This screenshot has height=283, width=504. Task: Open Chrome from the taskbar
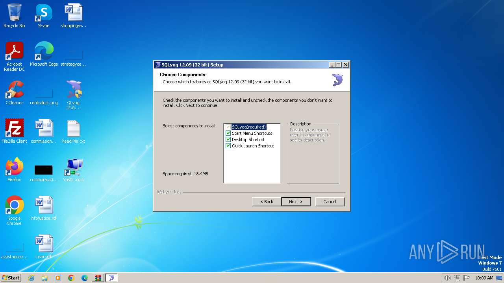(x=71, y=278)
